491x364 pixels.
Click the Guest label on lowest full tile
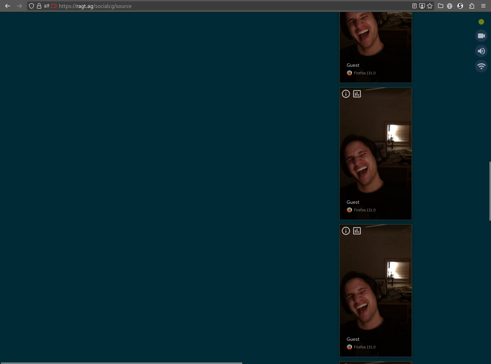[x=353, y=339]
